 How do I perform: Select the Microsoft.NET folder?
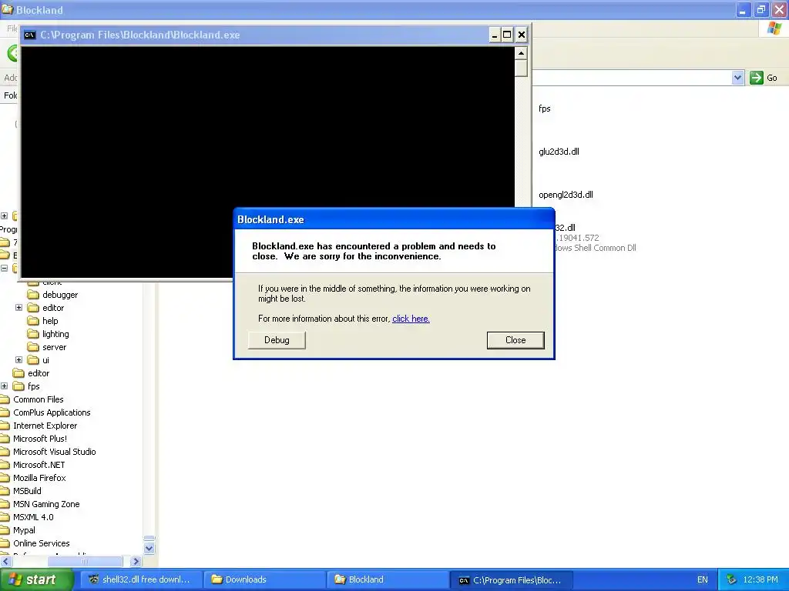tap(39, 465)
